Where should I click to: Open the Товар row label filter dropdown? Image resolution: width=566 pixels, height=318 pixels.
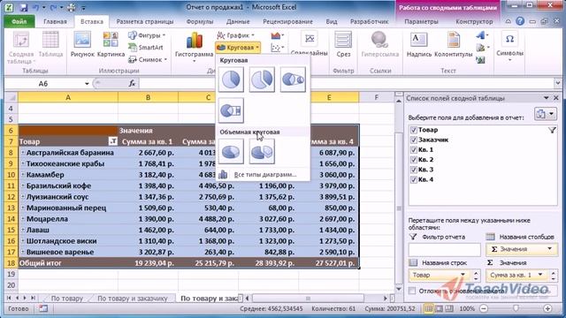[112, 141]
